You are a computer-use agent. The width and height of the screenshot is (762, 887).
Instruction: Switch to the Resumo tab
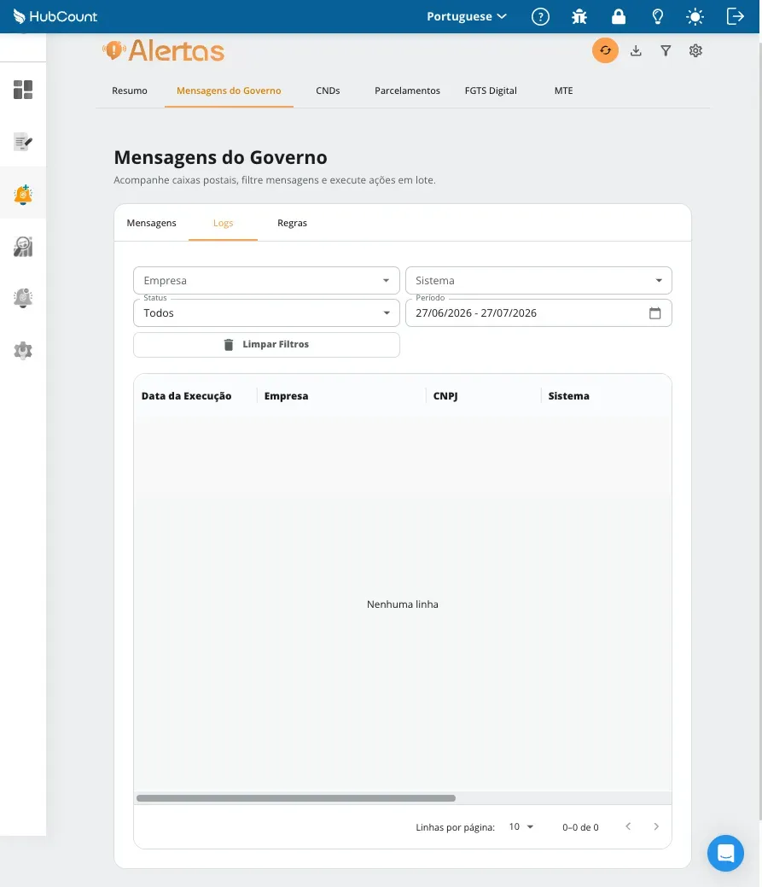click(x=130, y=90)
